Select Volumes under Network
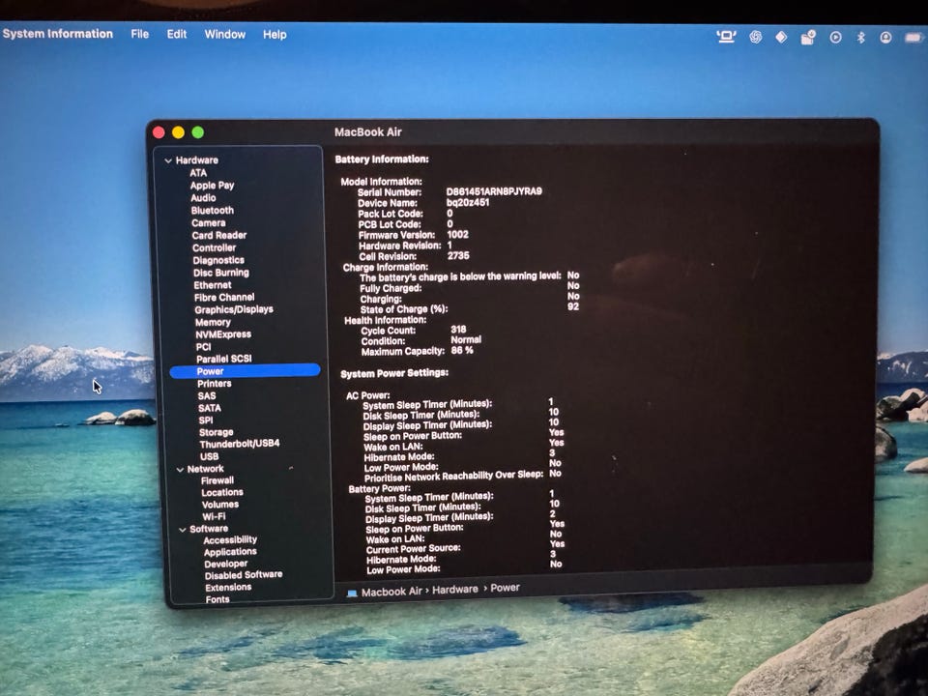 pyautogui.click(x=220, y=505)
